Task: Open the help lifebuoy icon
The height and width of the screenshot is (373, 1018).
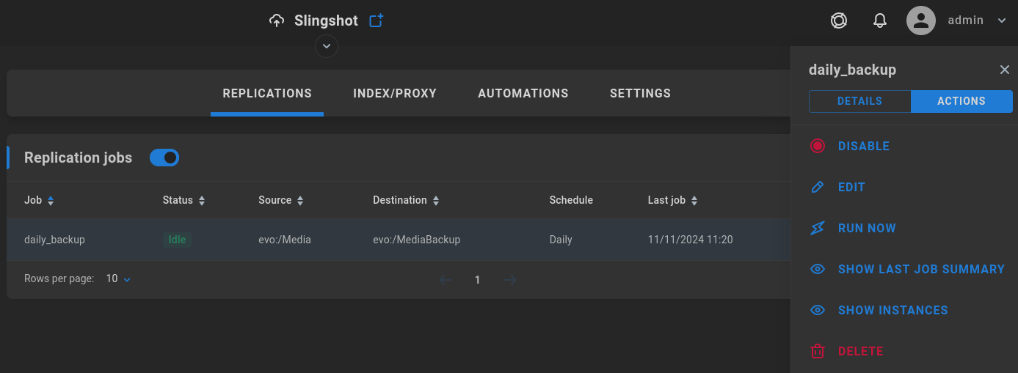Action: 839,21
